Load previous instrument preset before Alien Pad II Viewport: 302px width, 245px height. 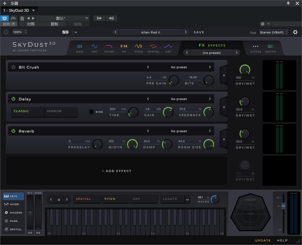tap(116, 32)
